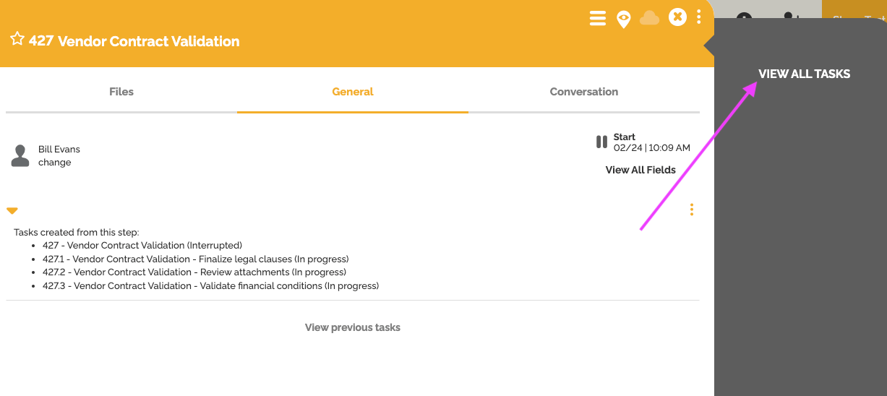Click VIEW ALL TASKS in dark panel

pos(804,74)
